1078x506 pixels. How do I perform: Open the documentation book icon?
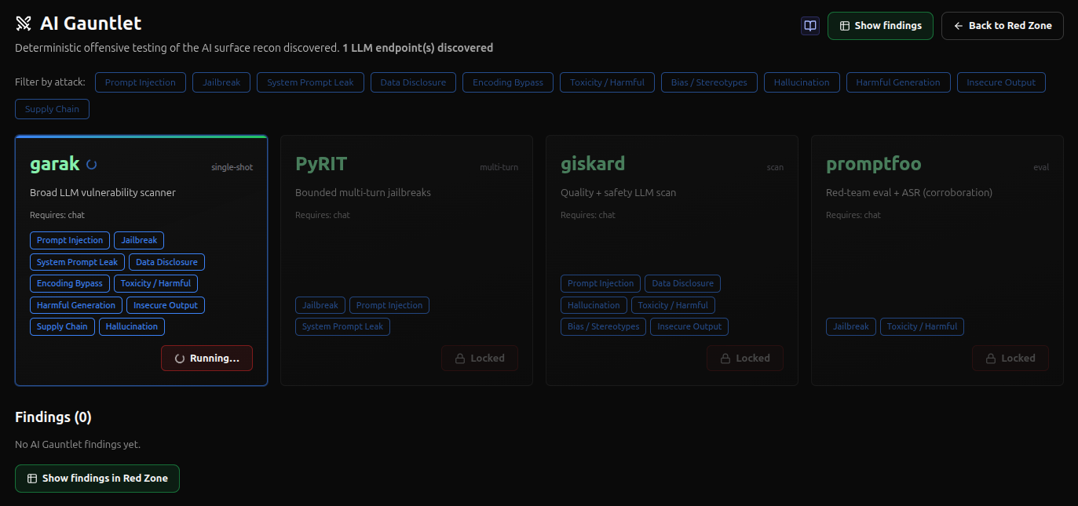click(x=810, y=26)
